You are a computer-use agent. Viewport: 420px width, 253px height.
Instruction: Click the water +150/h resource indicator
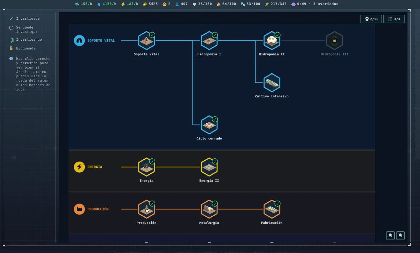(106, 4)
